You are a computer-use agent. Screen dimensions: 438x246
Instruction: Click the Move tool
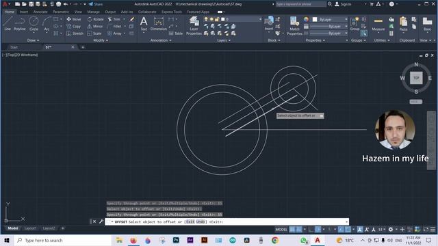click(x=74, y=19)
